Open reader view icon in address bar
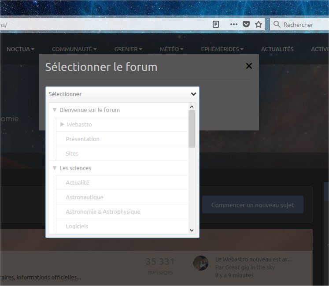This screenshot has width=329, height=286. click(216, 24)
